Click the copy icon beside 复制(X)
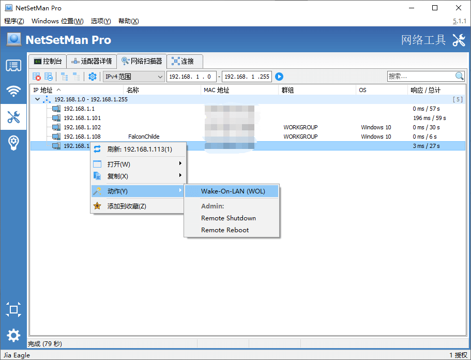 tap(97, 176)
